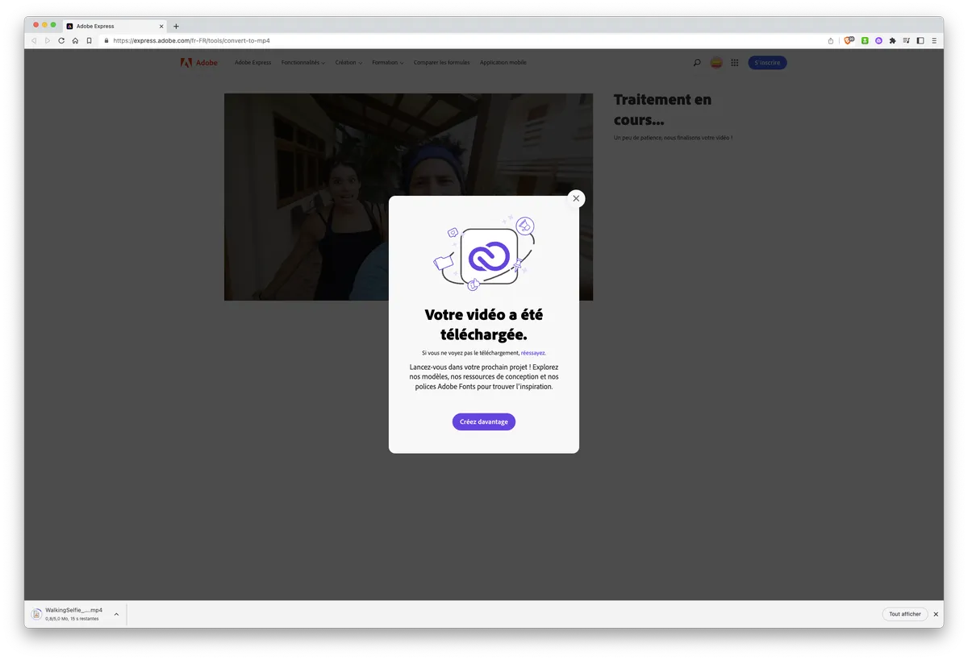Click the 'Créez davantage' button
The width and height of the screenshot is (968, 660).
tap(484, 421)
